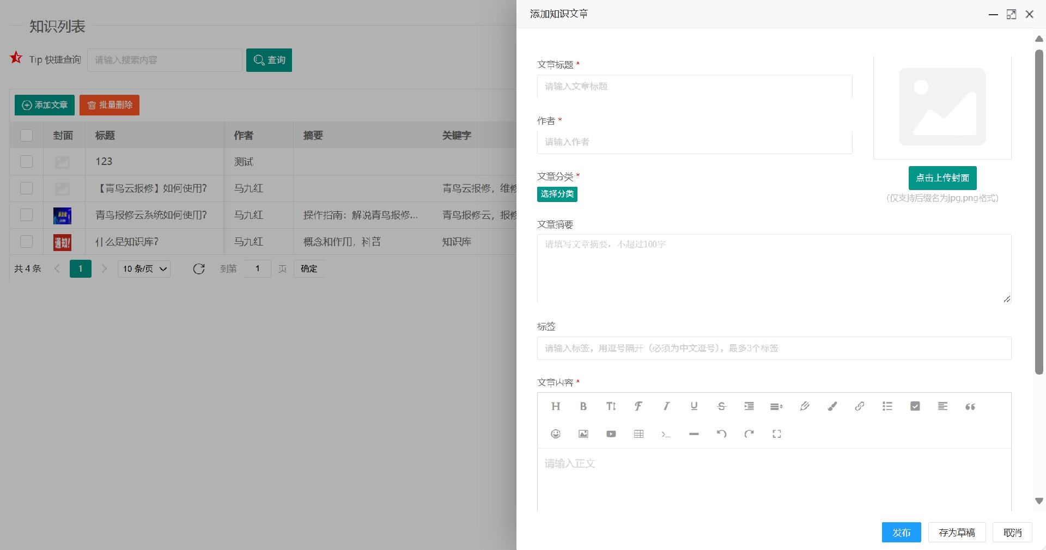Embed a video in the article body
Screen dimensions: 1046x550
point(611,434)
